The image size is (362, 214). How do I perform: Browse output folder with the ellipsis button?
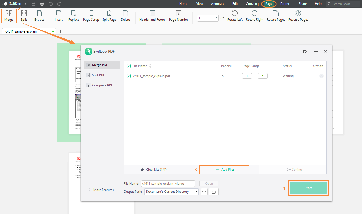(x=204, y=192)
